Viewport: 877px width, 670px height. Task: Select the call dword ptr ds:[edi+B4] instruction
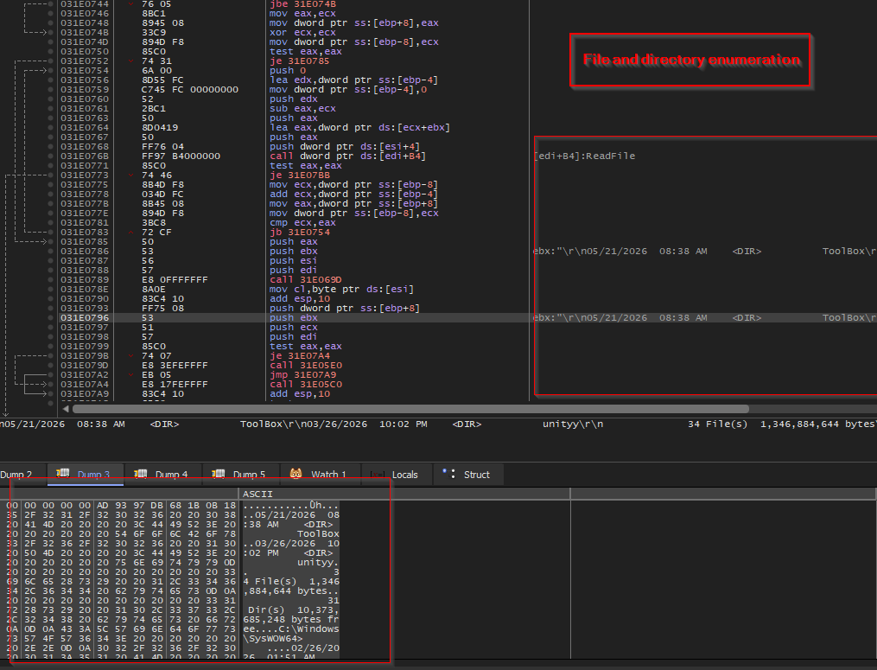click(347, 156)
